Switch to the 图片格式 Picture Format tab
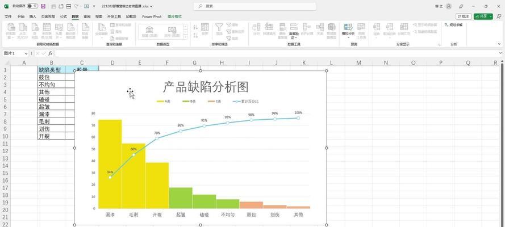This screenshot has width=505, height=227. (x=174, y=16)
